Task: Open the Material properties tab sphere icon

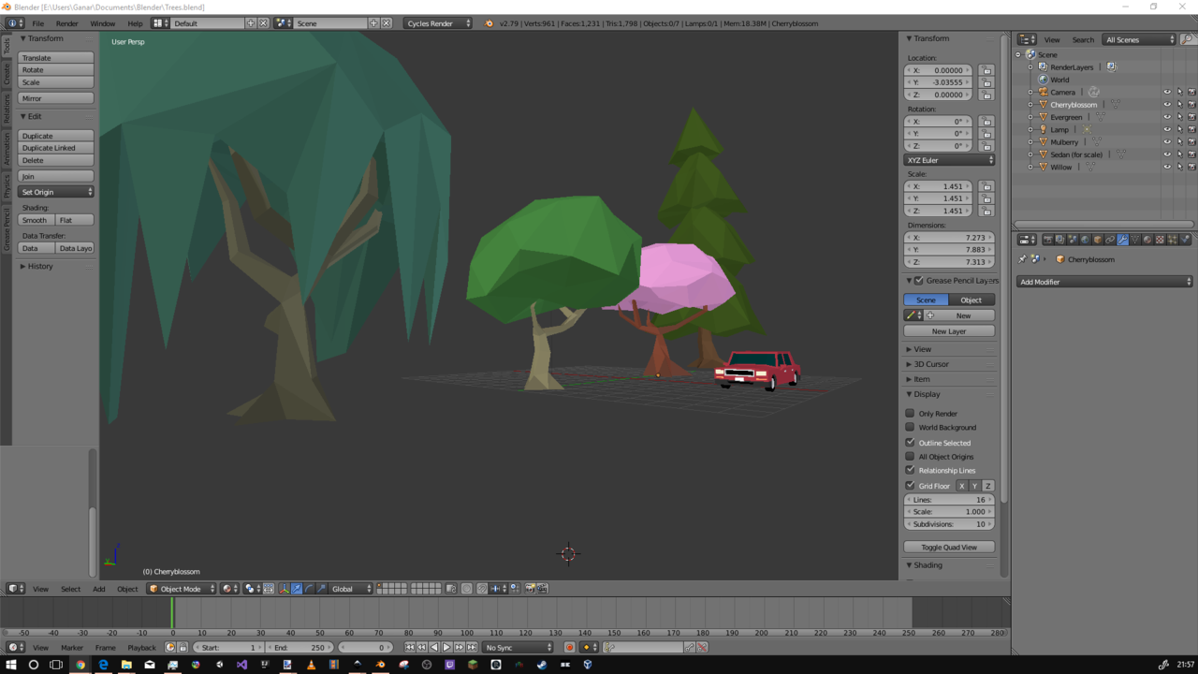Action: coord(1147,239)
